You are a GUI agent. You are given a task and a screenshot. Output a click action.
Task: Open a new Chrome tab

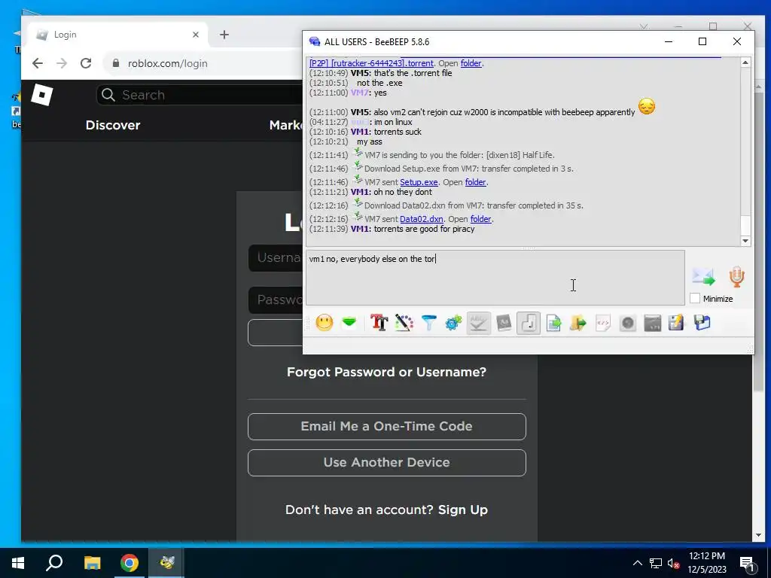[224, 35]
